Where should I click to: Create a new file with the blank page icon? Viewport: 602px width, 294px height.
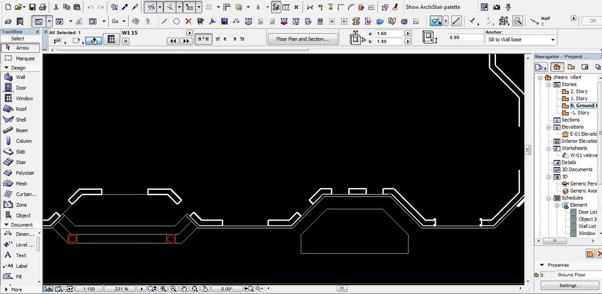pyautogui.click(x=8, y=7)
